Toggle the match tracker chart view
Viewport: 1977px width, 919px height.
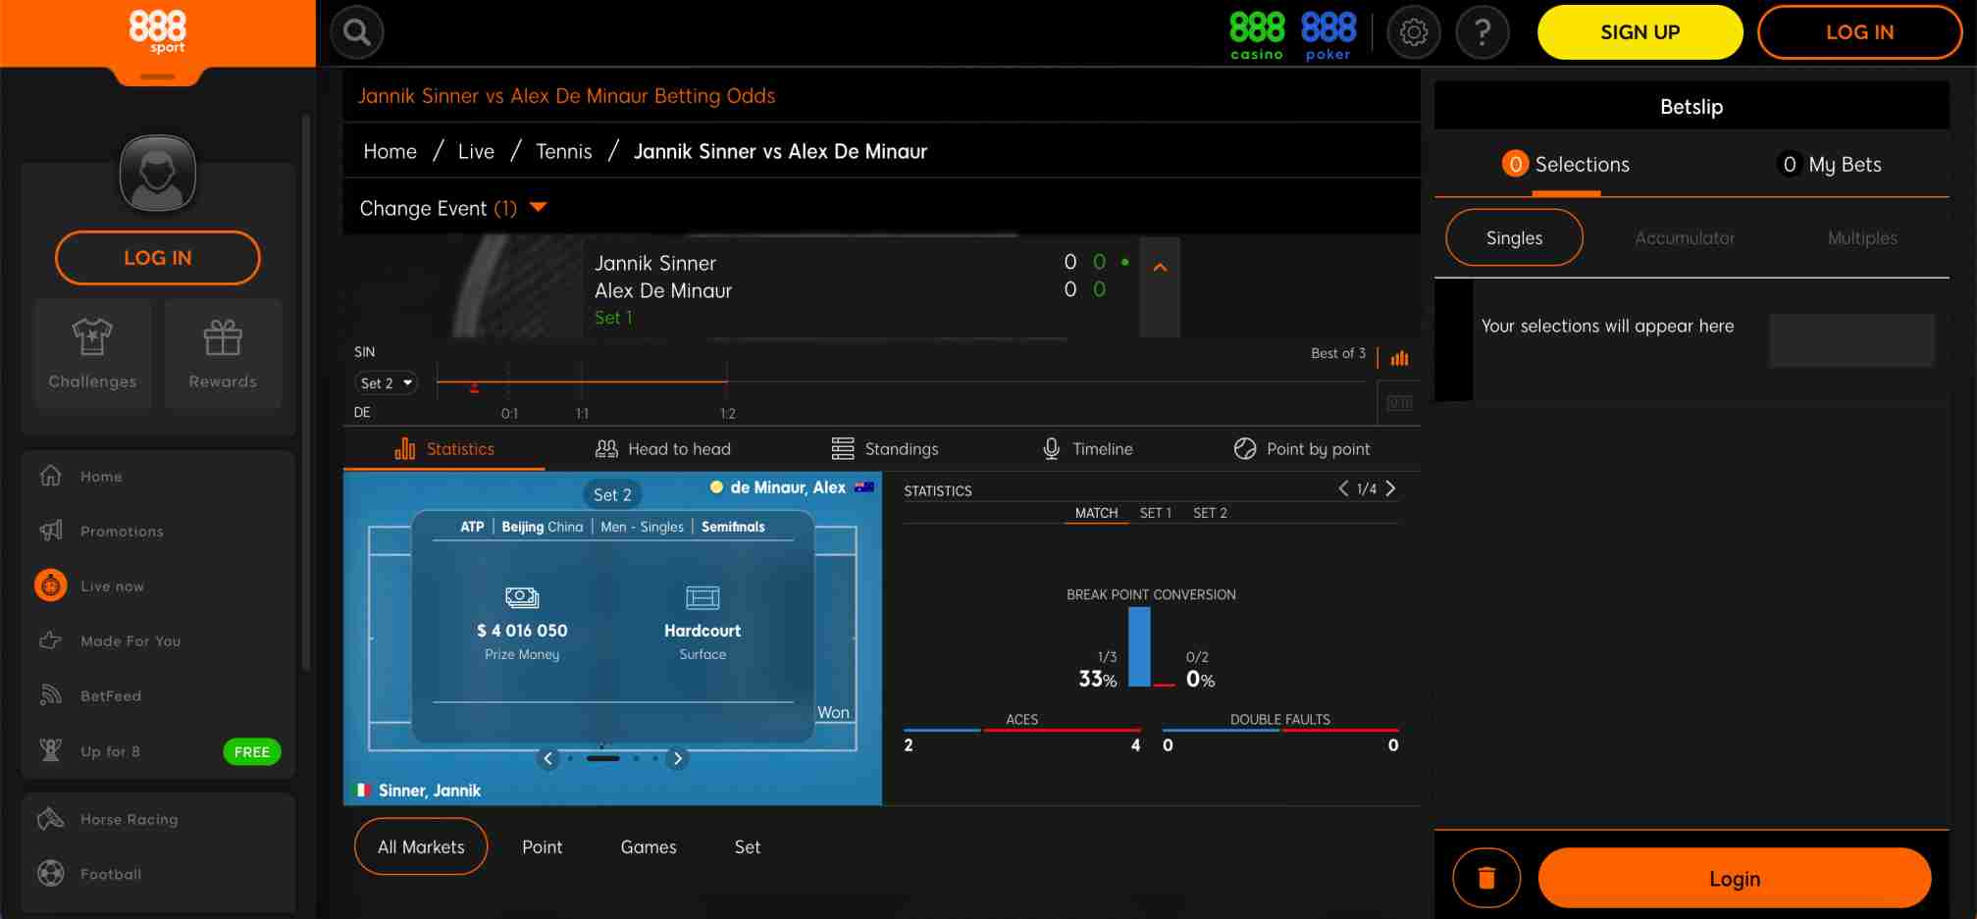pyautogui.click(x=1398, y=359)
